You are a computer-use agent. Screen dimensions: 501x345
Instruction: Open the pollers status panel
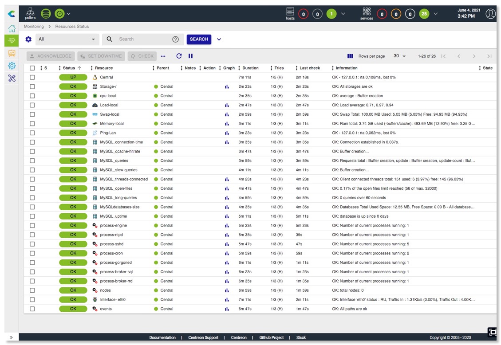tap(30, 13)
